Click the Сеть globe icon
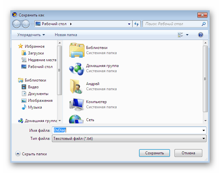The width and height of the screenshot is (220, 173). 76,119
